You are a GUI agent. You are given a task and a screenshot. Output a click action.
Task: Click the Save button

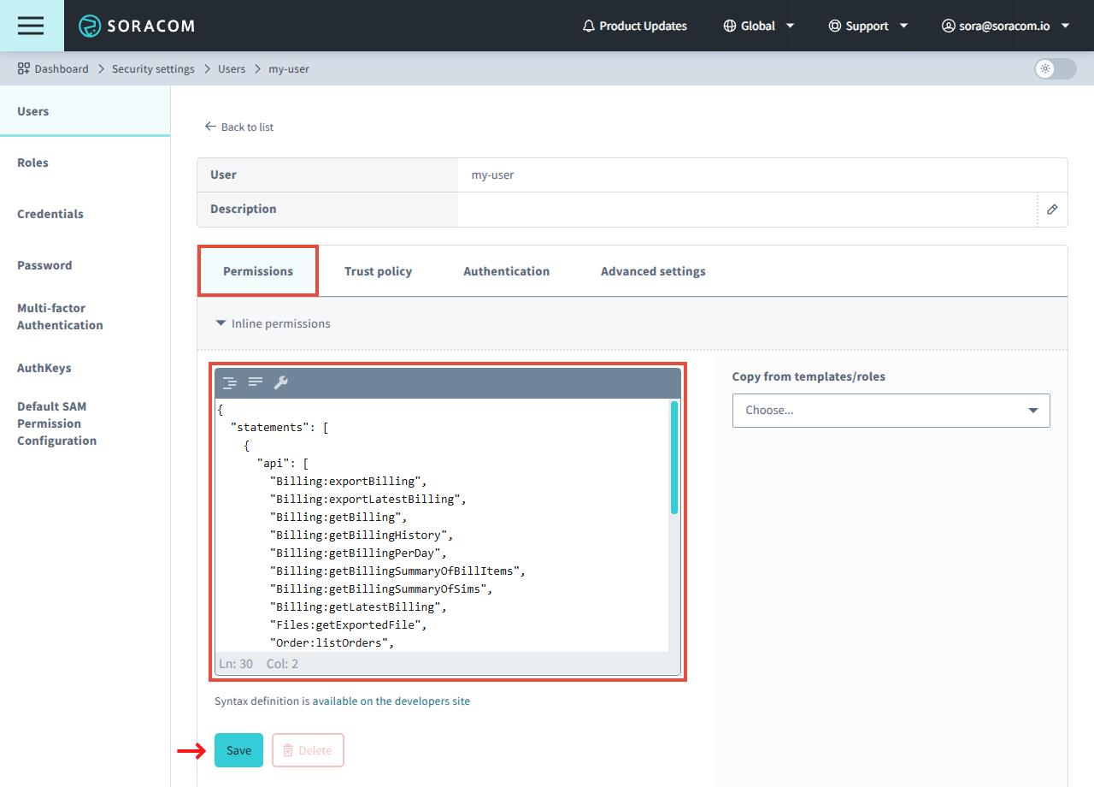click(x=238, y=750)
